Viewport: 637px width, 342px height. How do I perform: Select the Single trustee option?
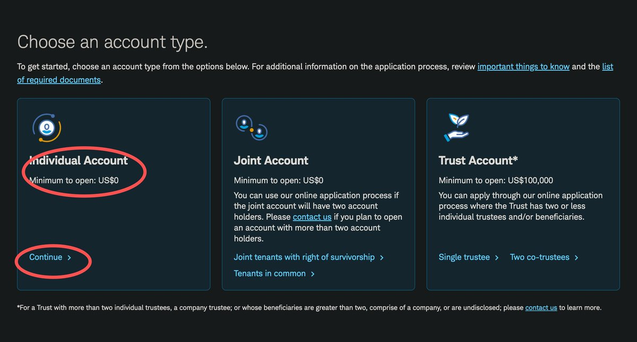[x=464, y=257]
